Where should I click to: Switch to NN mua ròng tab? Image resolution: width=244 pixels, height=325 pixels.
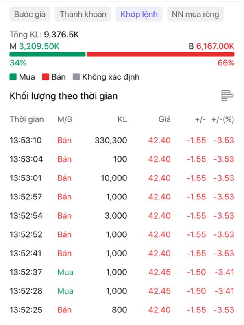[x=195, y=15]
